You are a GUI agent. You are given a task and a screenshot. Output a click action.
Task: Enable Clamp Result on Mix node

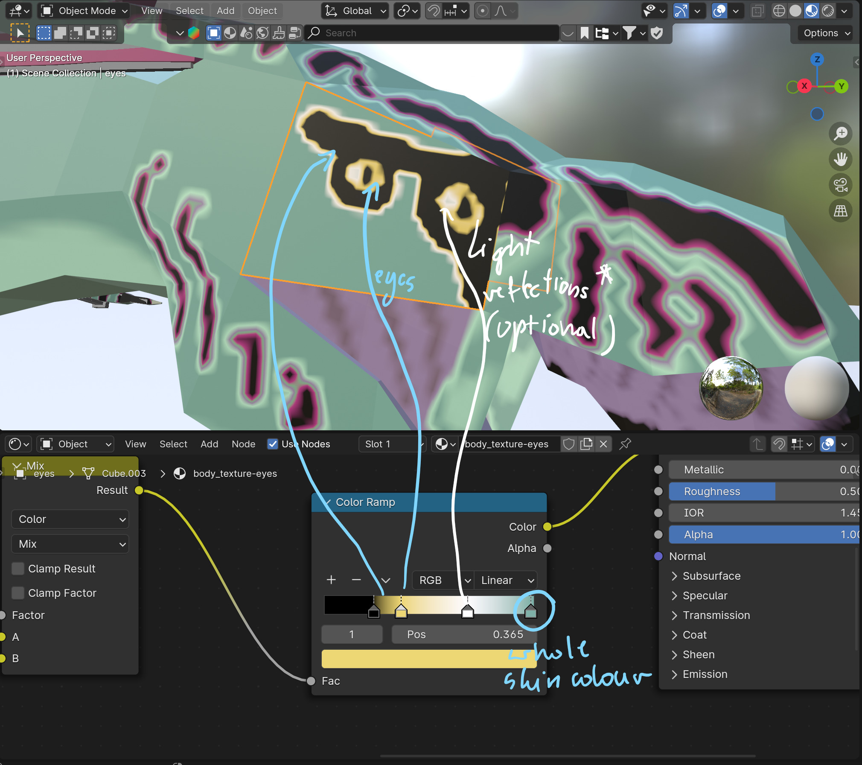[x=18, y=569]
